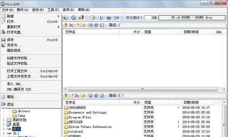The image size is (228, 137).
Task: Click new folder icon in local C:\ pane toolbar
Action: tap(71, 96)
